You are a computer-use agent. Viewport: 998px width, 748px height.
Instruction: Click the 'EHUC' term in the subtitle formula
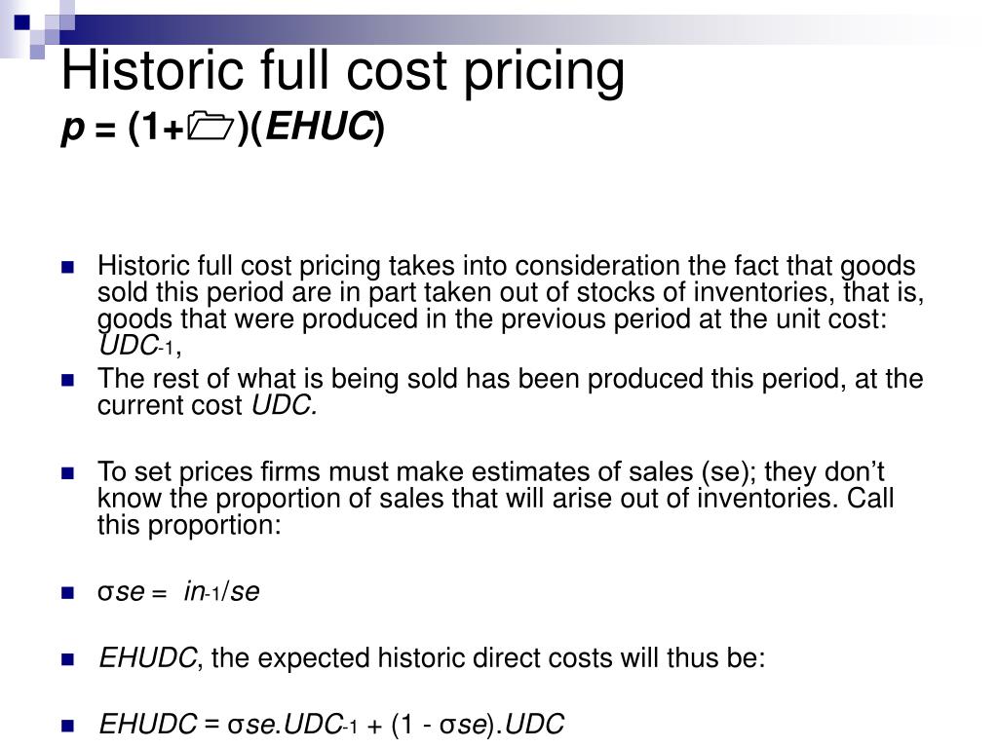(x=320, y=127)
